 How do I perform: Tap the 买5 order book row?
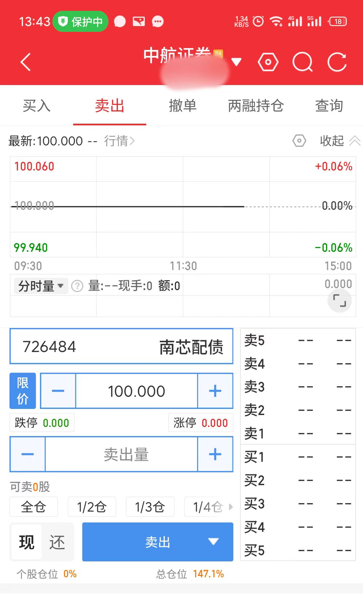[298, 550]
